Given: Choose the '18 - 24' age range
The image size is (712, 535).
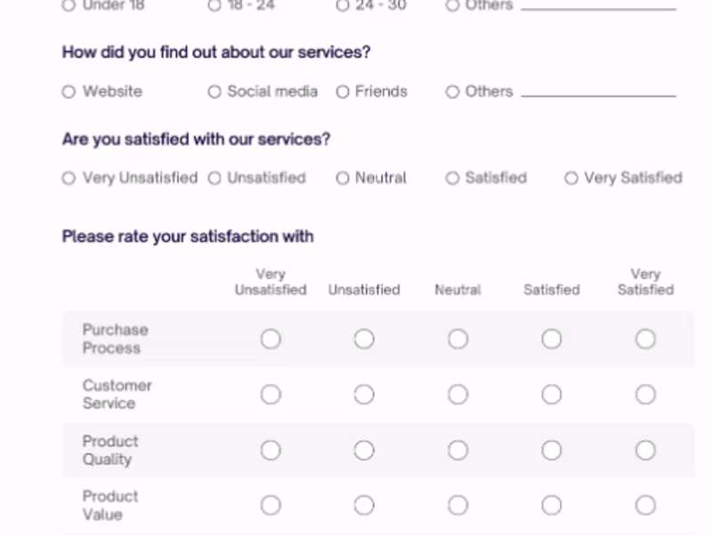Looking at the screenshot, I should (214, 5).
